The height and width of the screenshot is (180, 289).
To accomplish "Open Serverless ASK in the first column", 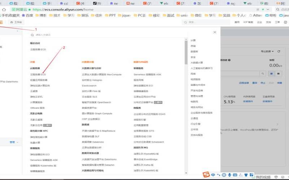I will click(x=44, y=160).
